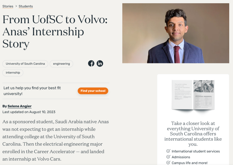Open the brochure booklet image
The width and height of the screenshot is (233, 165).
[193, 95]
